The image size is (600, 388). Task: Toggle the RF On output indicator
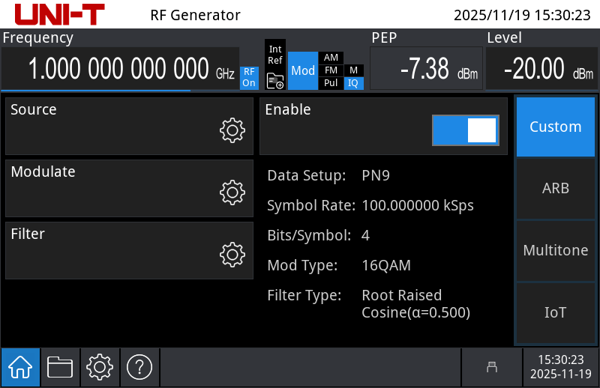click(x=249, y=78)
